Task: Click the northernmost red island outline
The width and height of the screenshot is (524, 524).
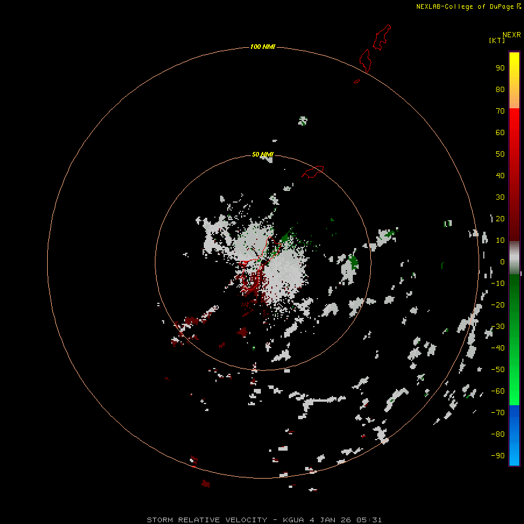Action: point(381,37)
